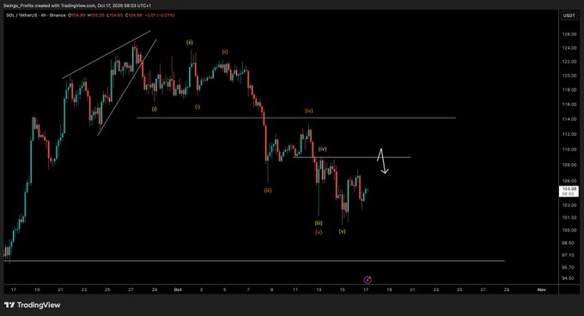Click the 11 date label on time axis
The height and width of the screenshot is (316, 584).
[x=295, y=289]
